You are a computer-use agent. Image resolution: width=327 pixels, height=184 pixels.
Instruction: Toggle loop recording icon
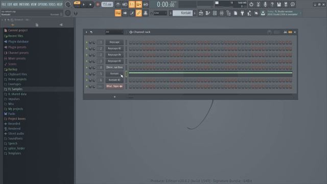tap(146, 5)
